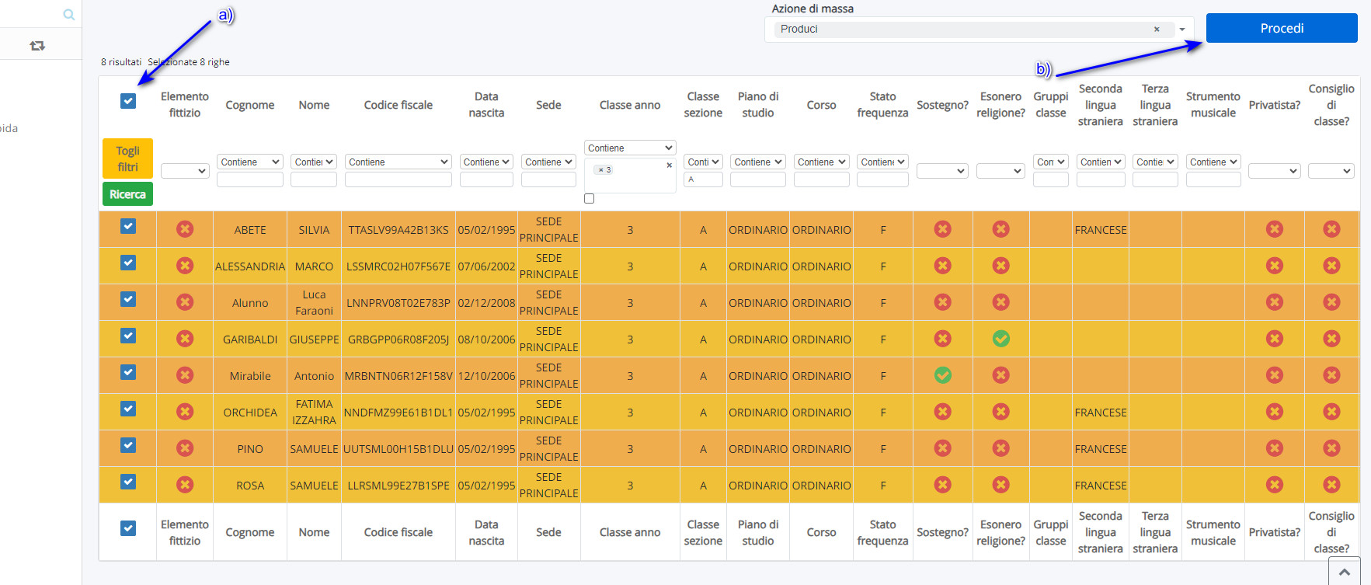
Task: Sort by Stato frequenza column header
Action: [x=882, y=105]
